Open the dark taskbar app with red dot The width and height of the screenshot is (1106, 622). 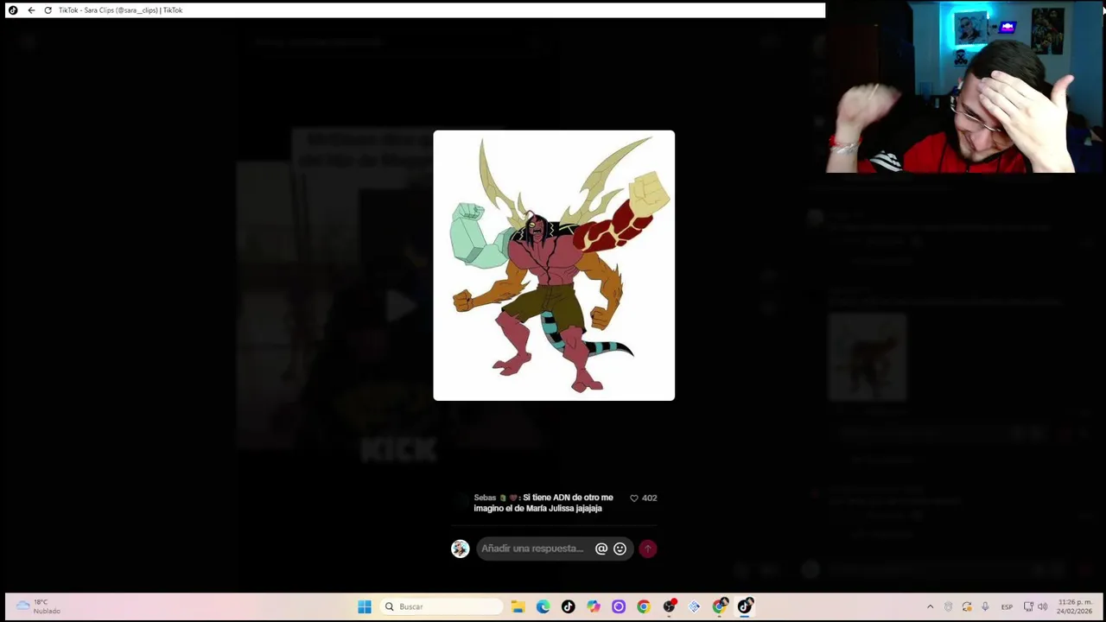pos(669,606)
